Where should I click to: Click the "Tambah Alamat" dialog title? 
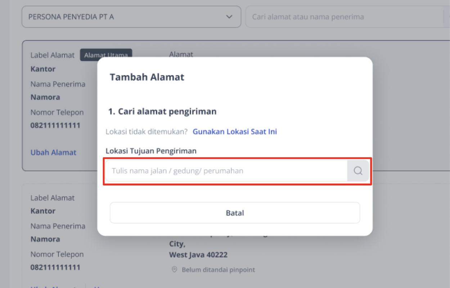point(147,77)
